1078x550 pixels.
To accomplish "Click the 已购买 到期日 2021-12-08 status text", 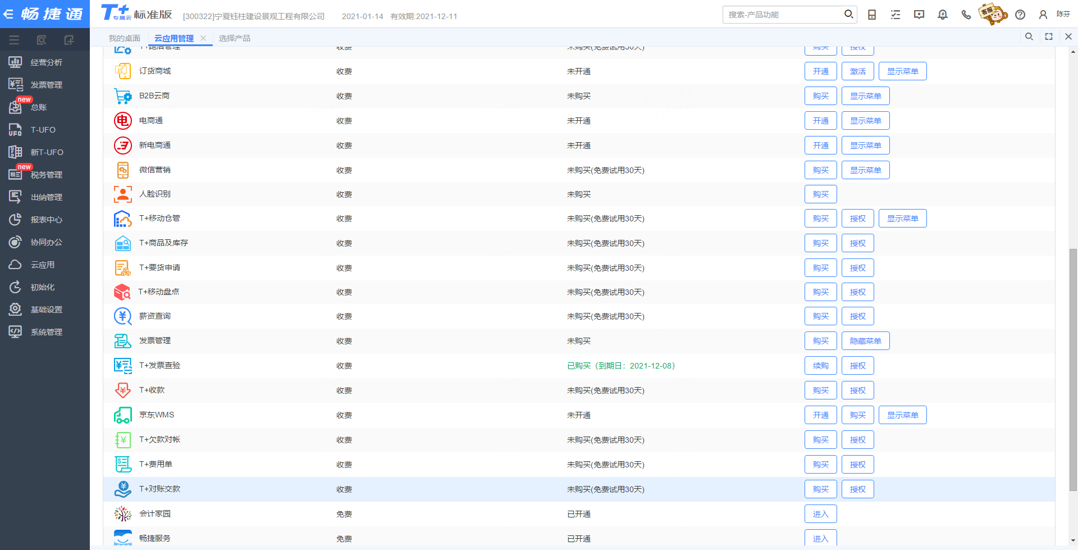I will pos(621,366).
